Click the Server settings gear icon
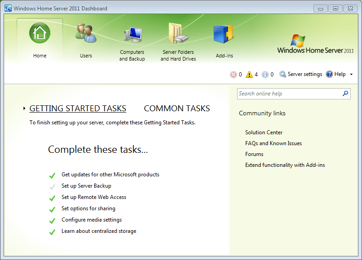Image resolution: width=362 pixels, height=260 pixels. tap(282, 74)
